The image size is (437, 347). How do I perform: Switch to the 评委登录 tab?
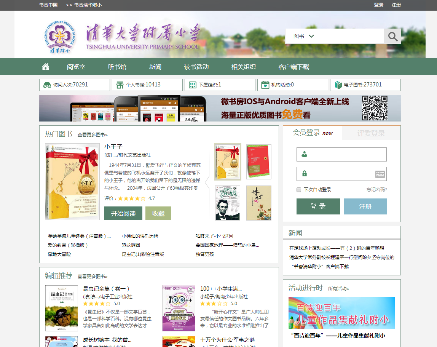(371, 133)
